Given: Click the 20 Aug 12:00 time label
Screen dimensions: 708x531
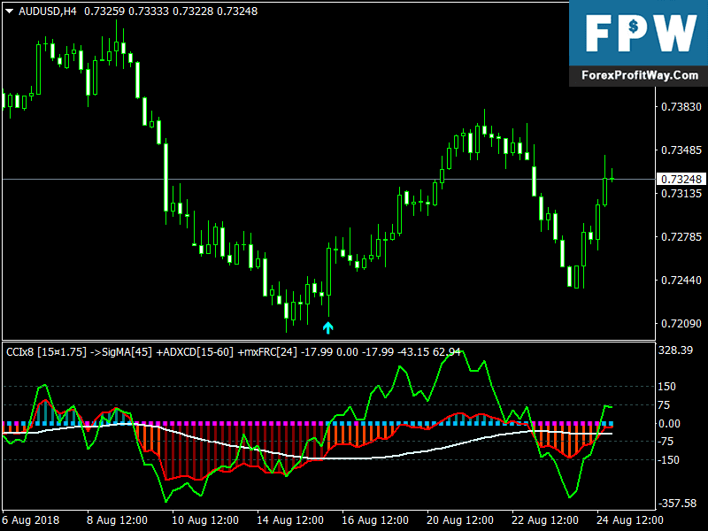Looking at the screenshot, I should (x=460, y=520).
